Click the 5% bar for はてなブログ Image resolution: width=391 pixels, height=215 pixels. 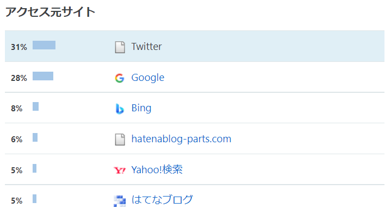coord(35,199)
